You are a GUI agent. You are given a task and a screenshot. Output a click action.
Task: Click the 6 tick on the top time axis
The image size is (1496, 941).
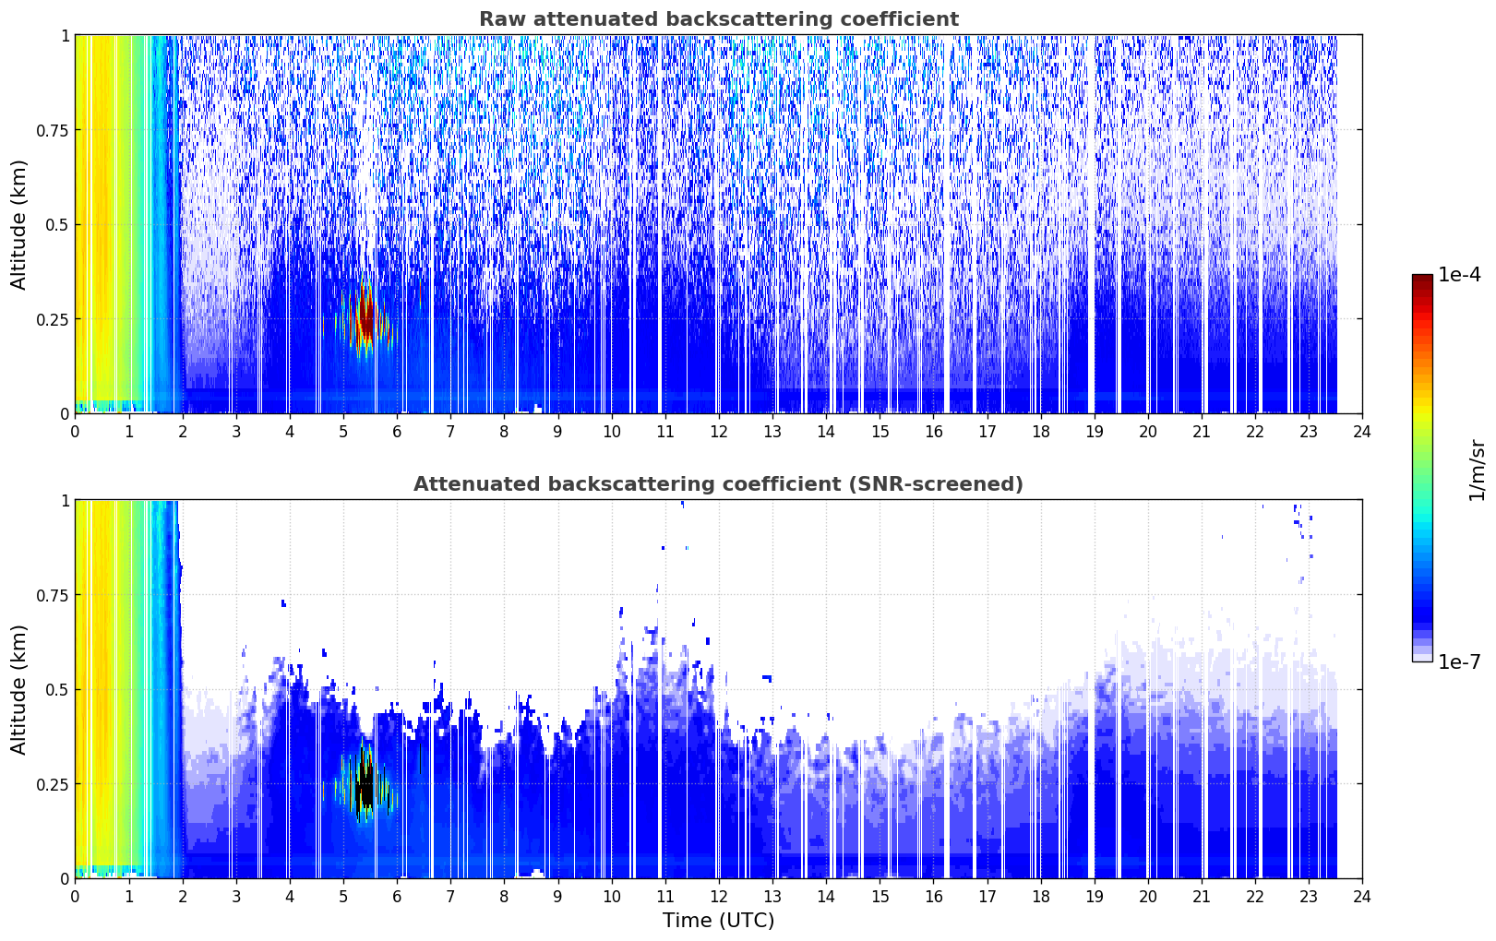click(x=397, y=432)
